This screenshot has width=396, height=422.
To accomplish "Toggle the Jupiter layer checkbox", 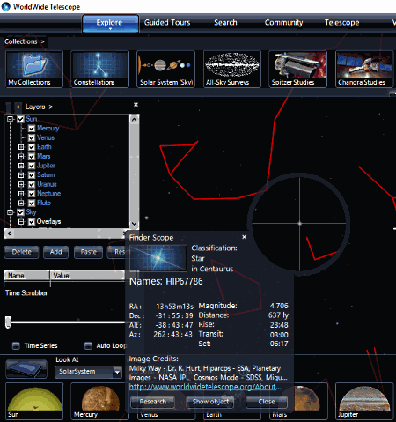I will click(32, 166).
